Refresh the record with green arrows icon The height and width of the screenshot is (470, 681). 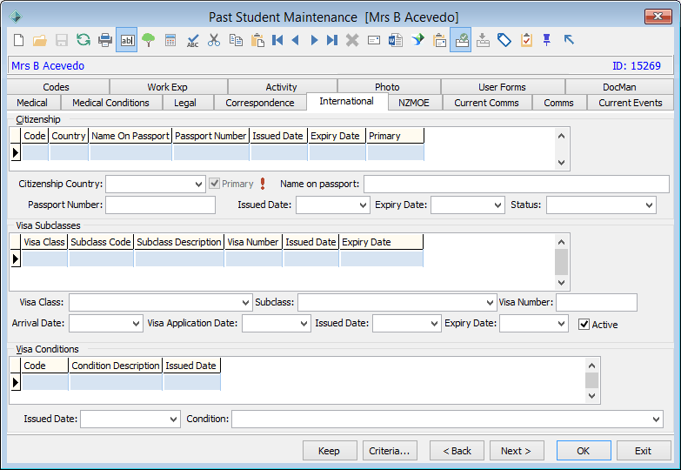[83, 40]
